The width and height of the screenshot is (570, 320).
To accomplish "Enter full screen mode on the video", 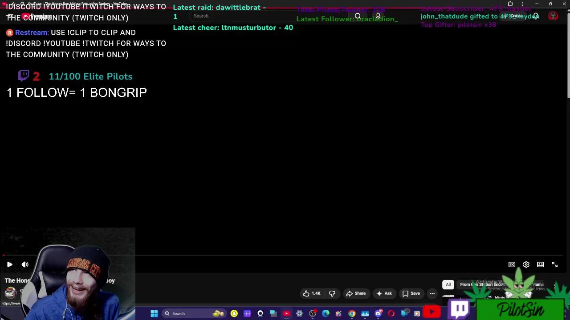I will [x=555, y=264].
